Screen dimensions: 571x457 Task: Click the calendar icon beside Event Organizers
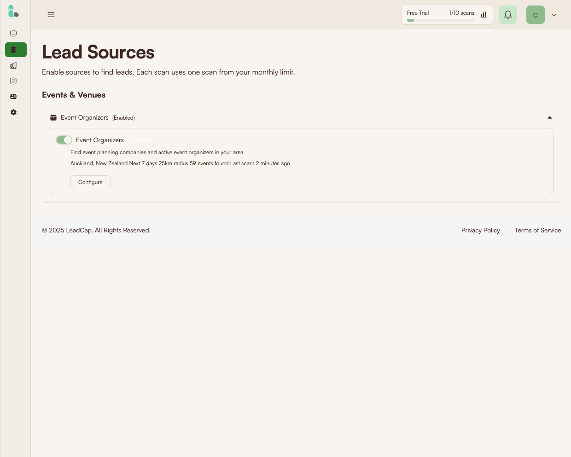53,117
